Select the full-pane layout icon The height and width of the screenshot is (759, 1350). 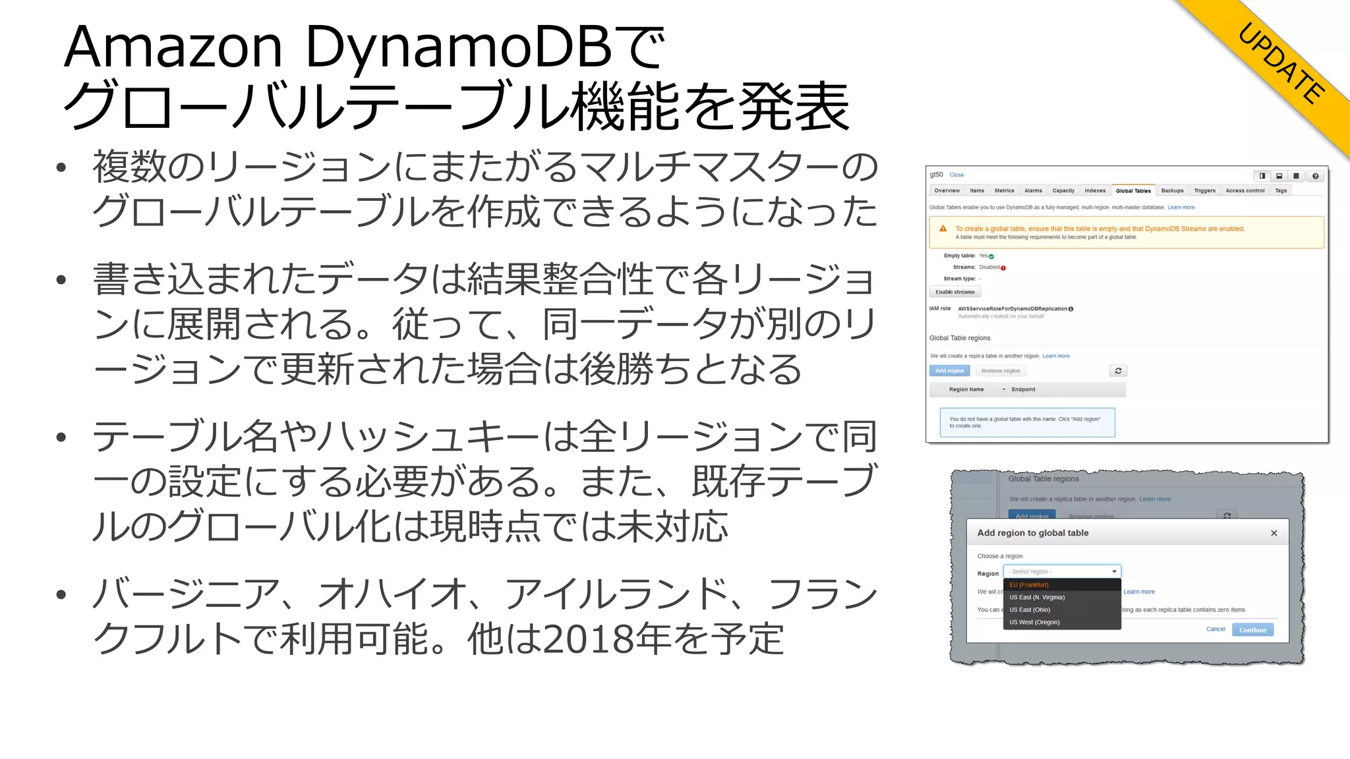click(x=1296, y=176)
